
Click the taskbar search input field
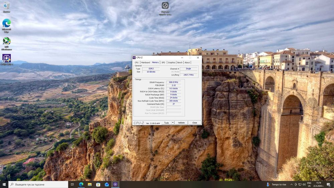(38, 184)
